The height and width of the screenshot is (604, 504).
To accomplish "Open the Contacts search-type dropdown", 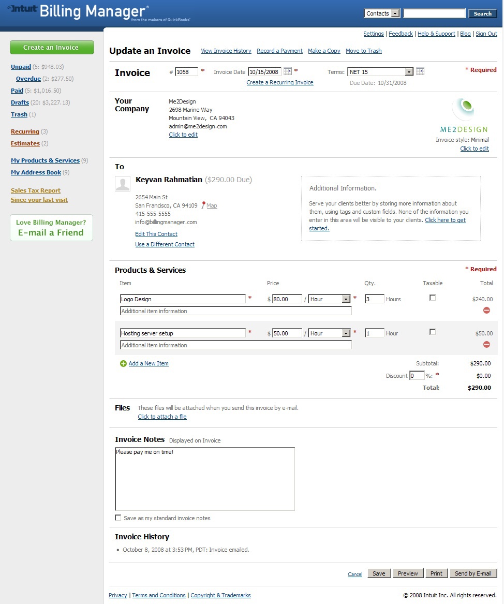I will [x=395, y=13].
